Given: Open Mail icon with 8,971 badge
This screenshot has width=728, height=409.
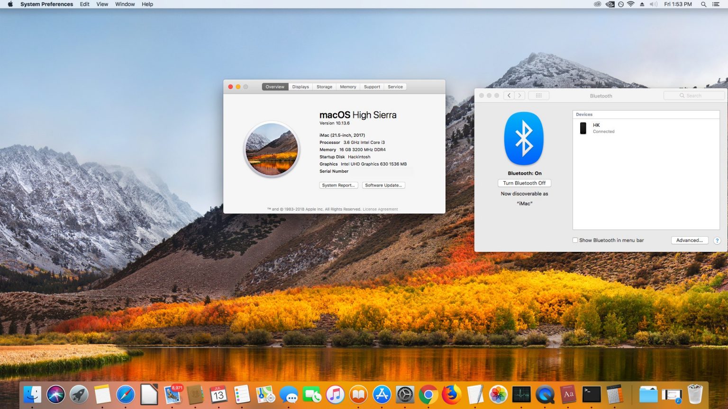Looking at the screenshot, I should [x=173, y=394].
